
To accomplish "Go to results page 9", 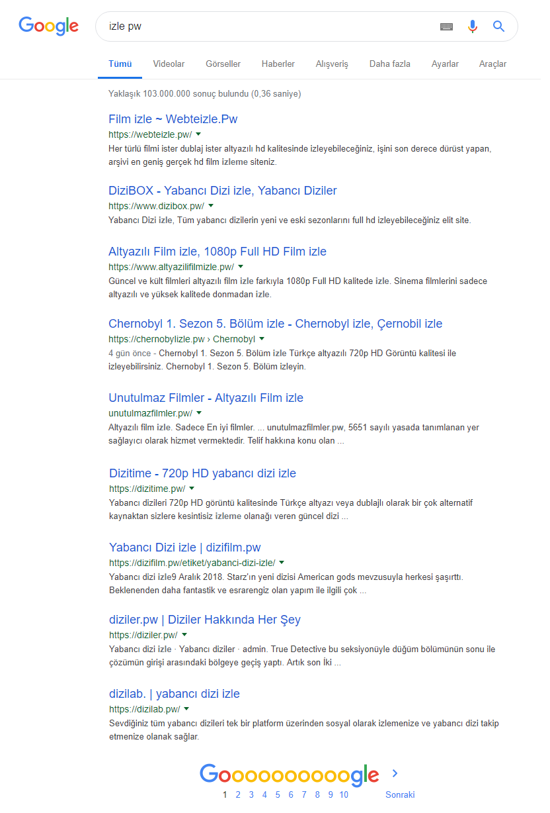I will (x=331, y=794).
